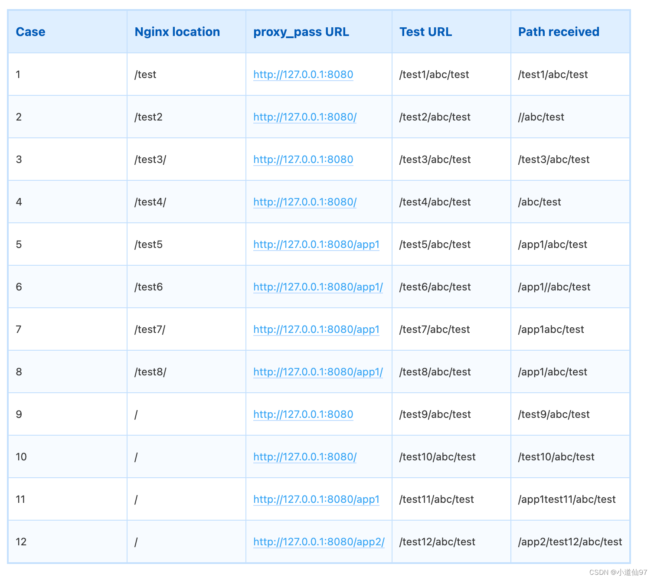Select the '/app1//abc/test' path received cell
The height and width of the screenshot is (580, 654).
pos(570,287)
